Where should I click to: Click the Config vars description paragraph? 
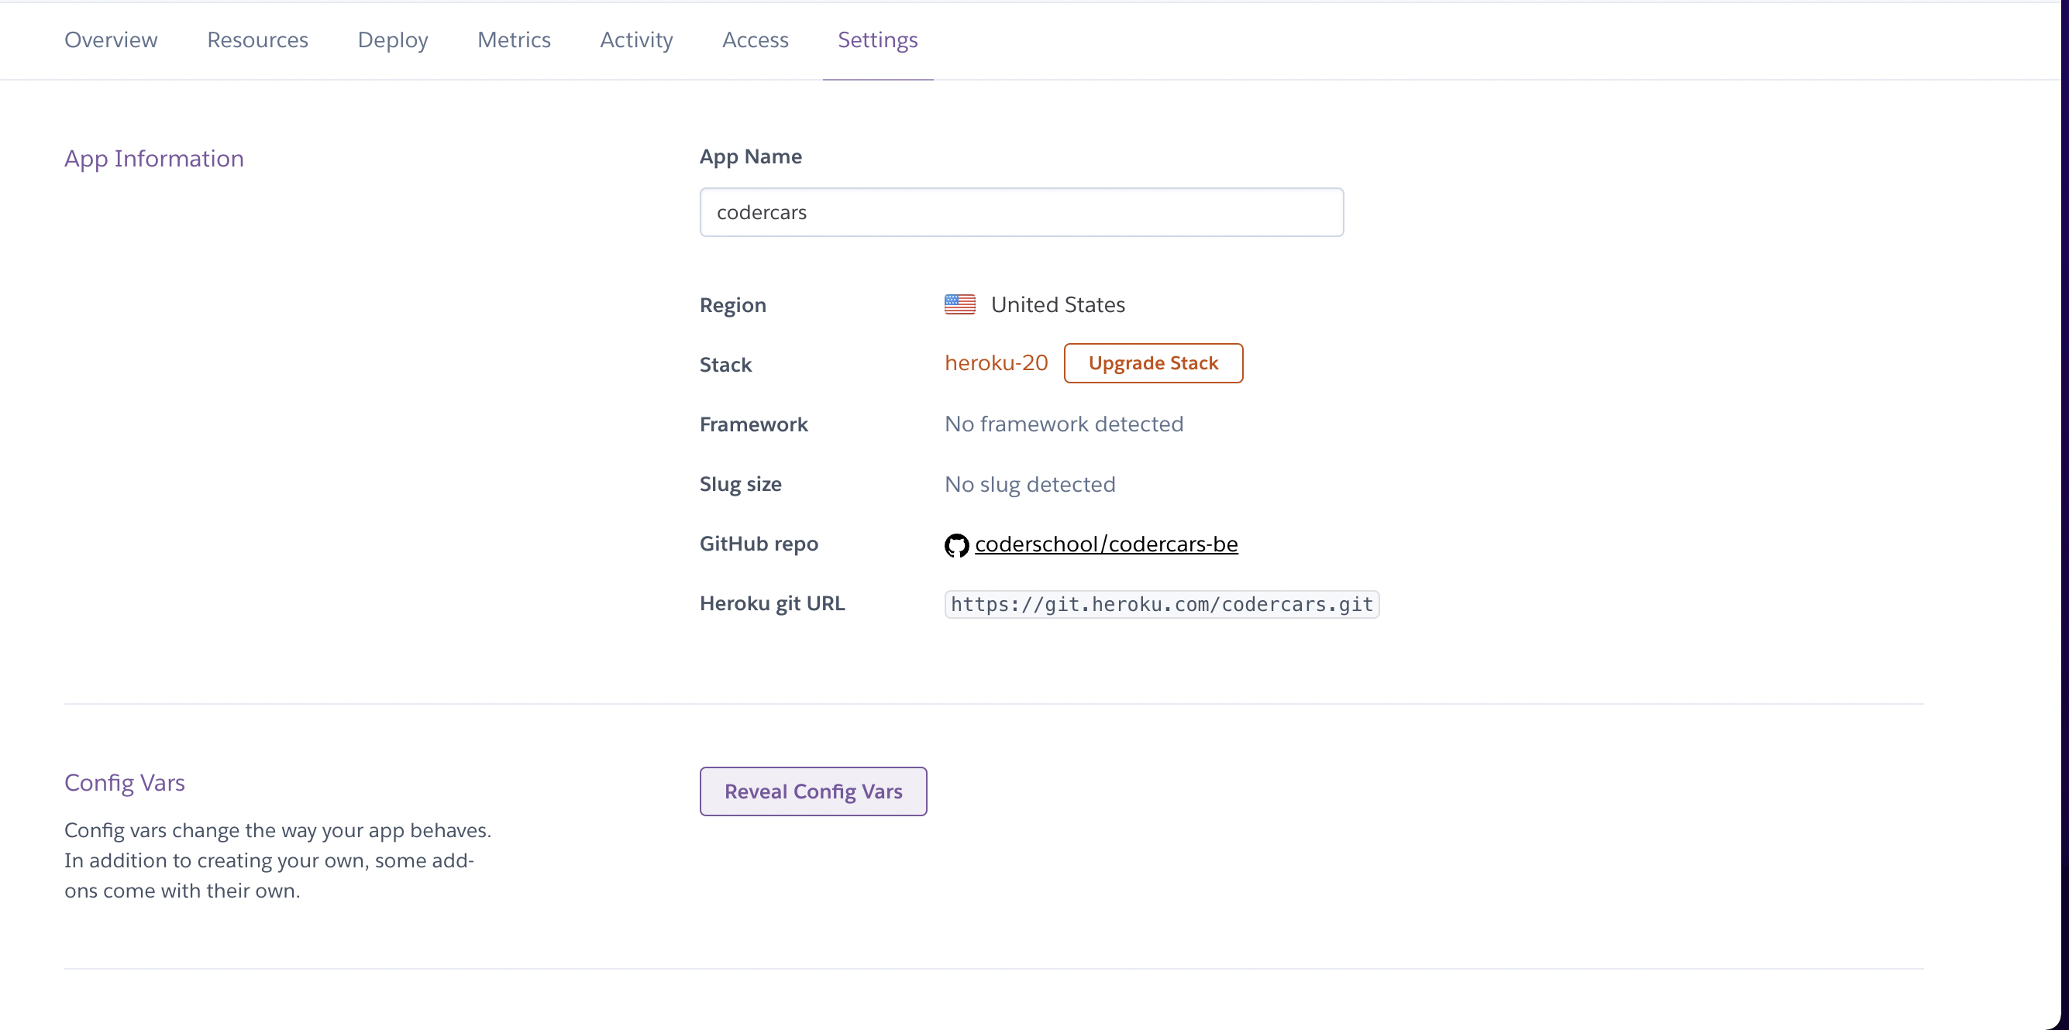pos(278,860)
